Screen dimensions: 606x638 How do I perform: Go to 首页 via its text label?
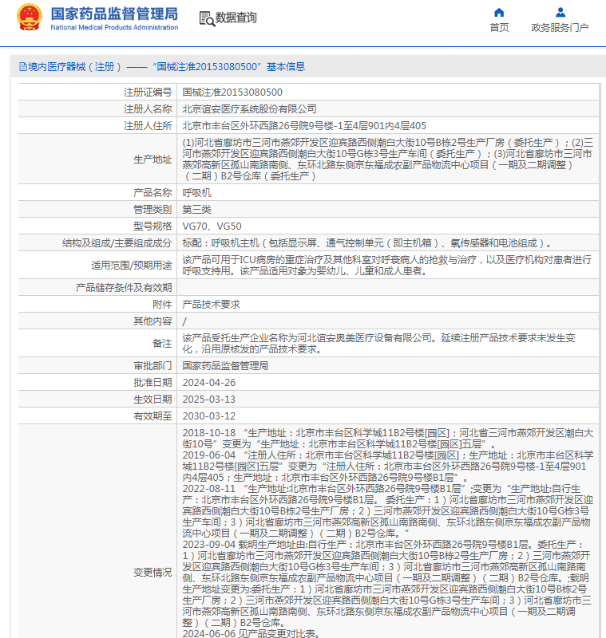(499, 27)
